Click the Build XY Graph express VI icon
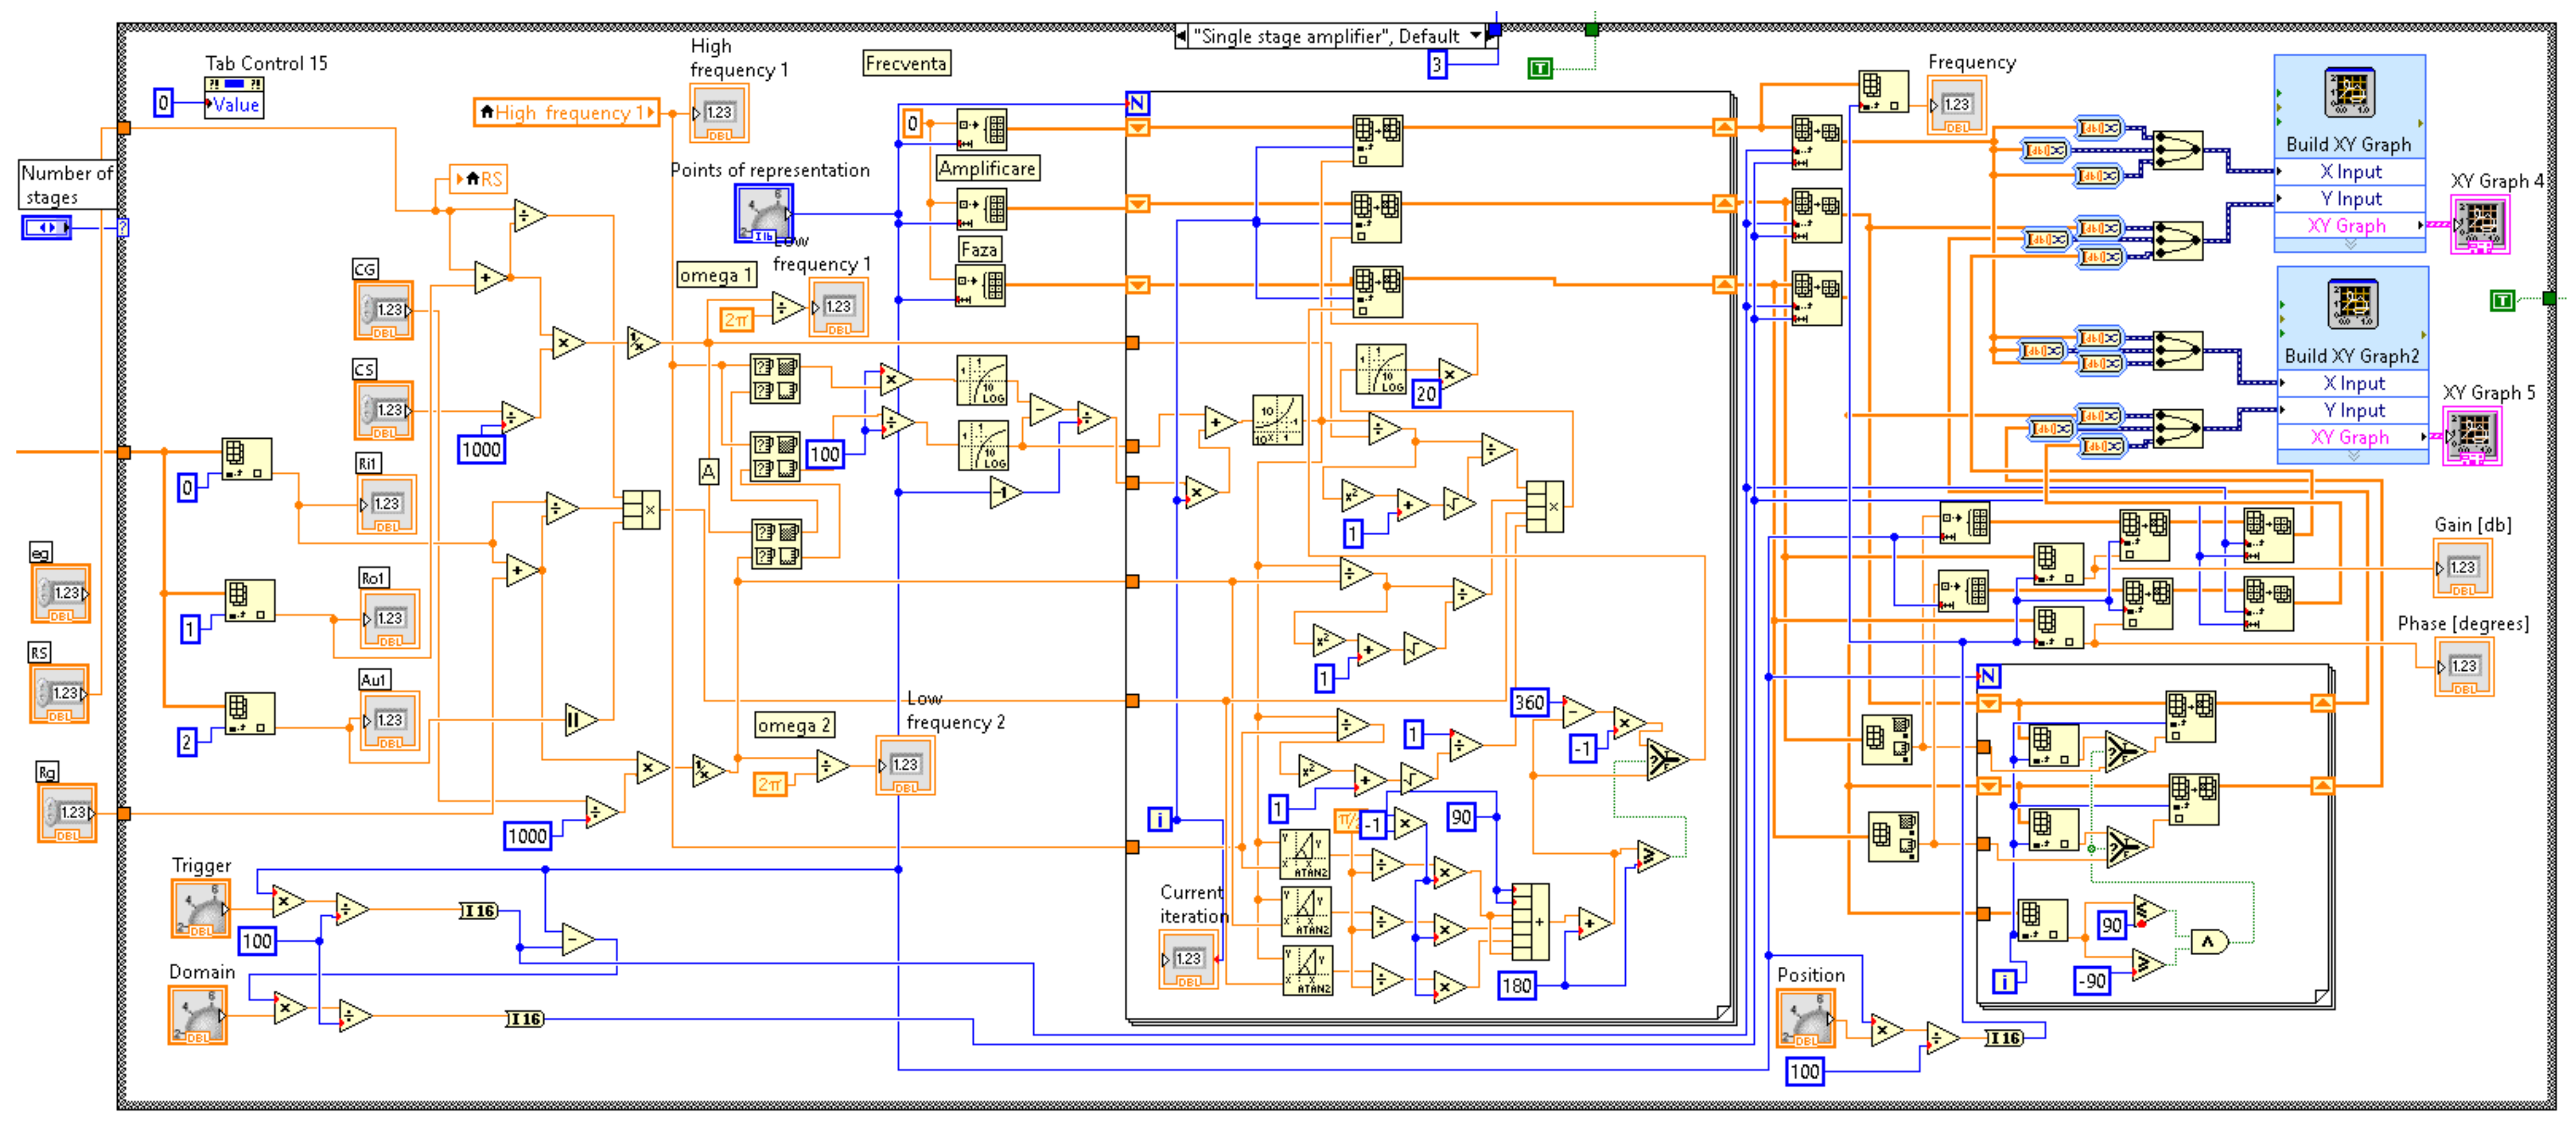The image size is (2576, 1130). [x=2349, y=93]
